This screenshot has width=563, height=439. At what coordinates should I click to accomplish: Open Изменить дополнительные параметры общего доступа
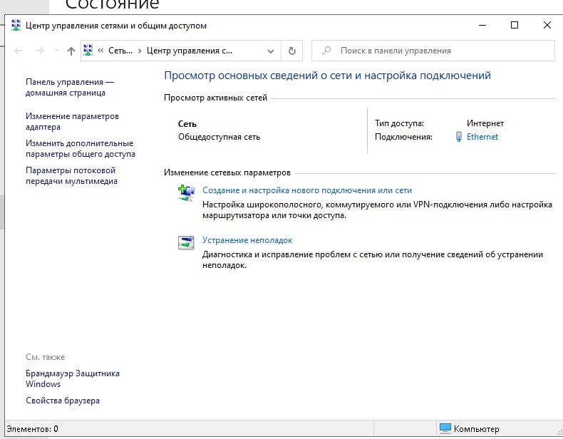81,149
